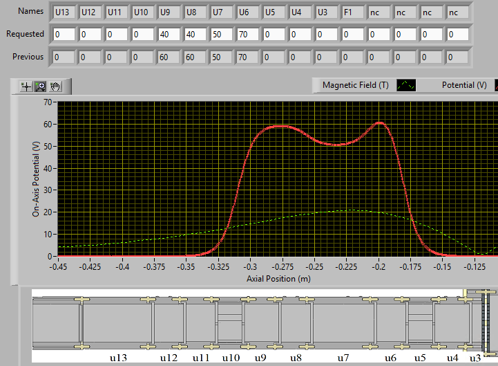Click the Potential (V) legend label

click(464, 85)
